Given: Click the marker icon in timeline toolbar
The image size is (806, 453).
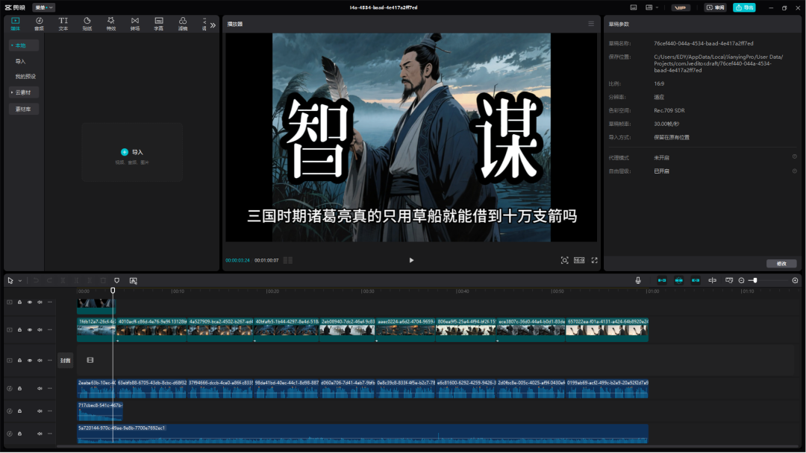Looking at the screenshot, I should (x=116, y=280).
